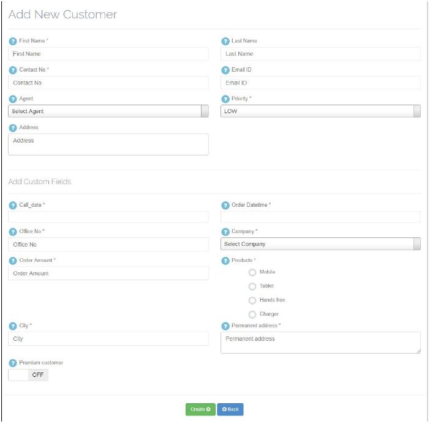Select the Charger radio button

tap(252, 314)
